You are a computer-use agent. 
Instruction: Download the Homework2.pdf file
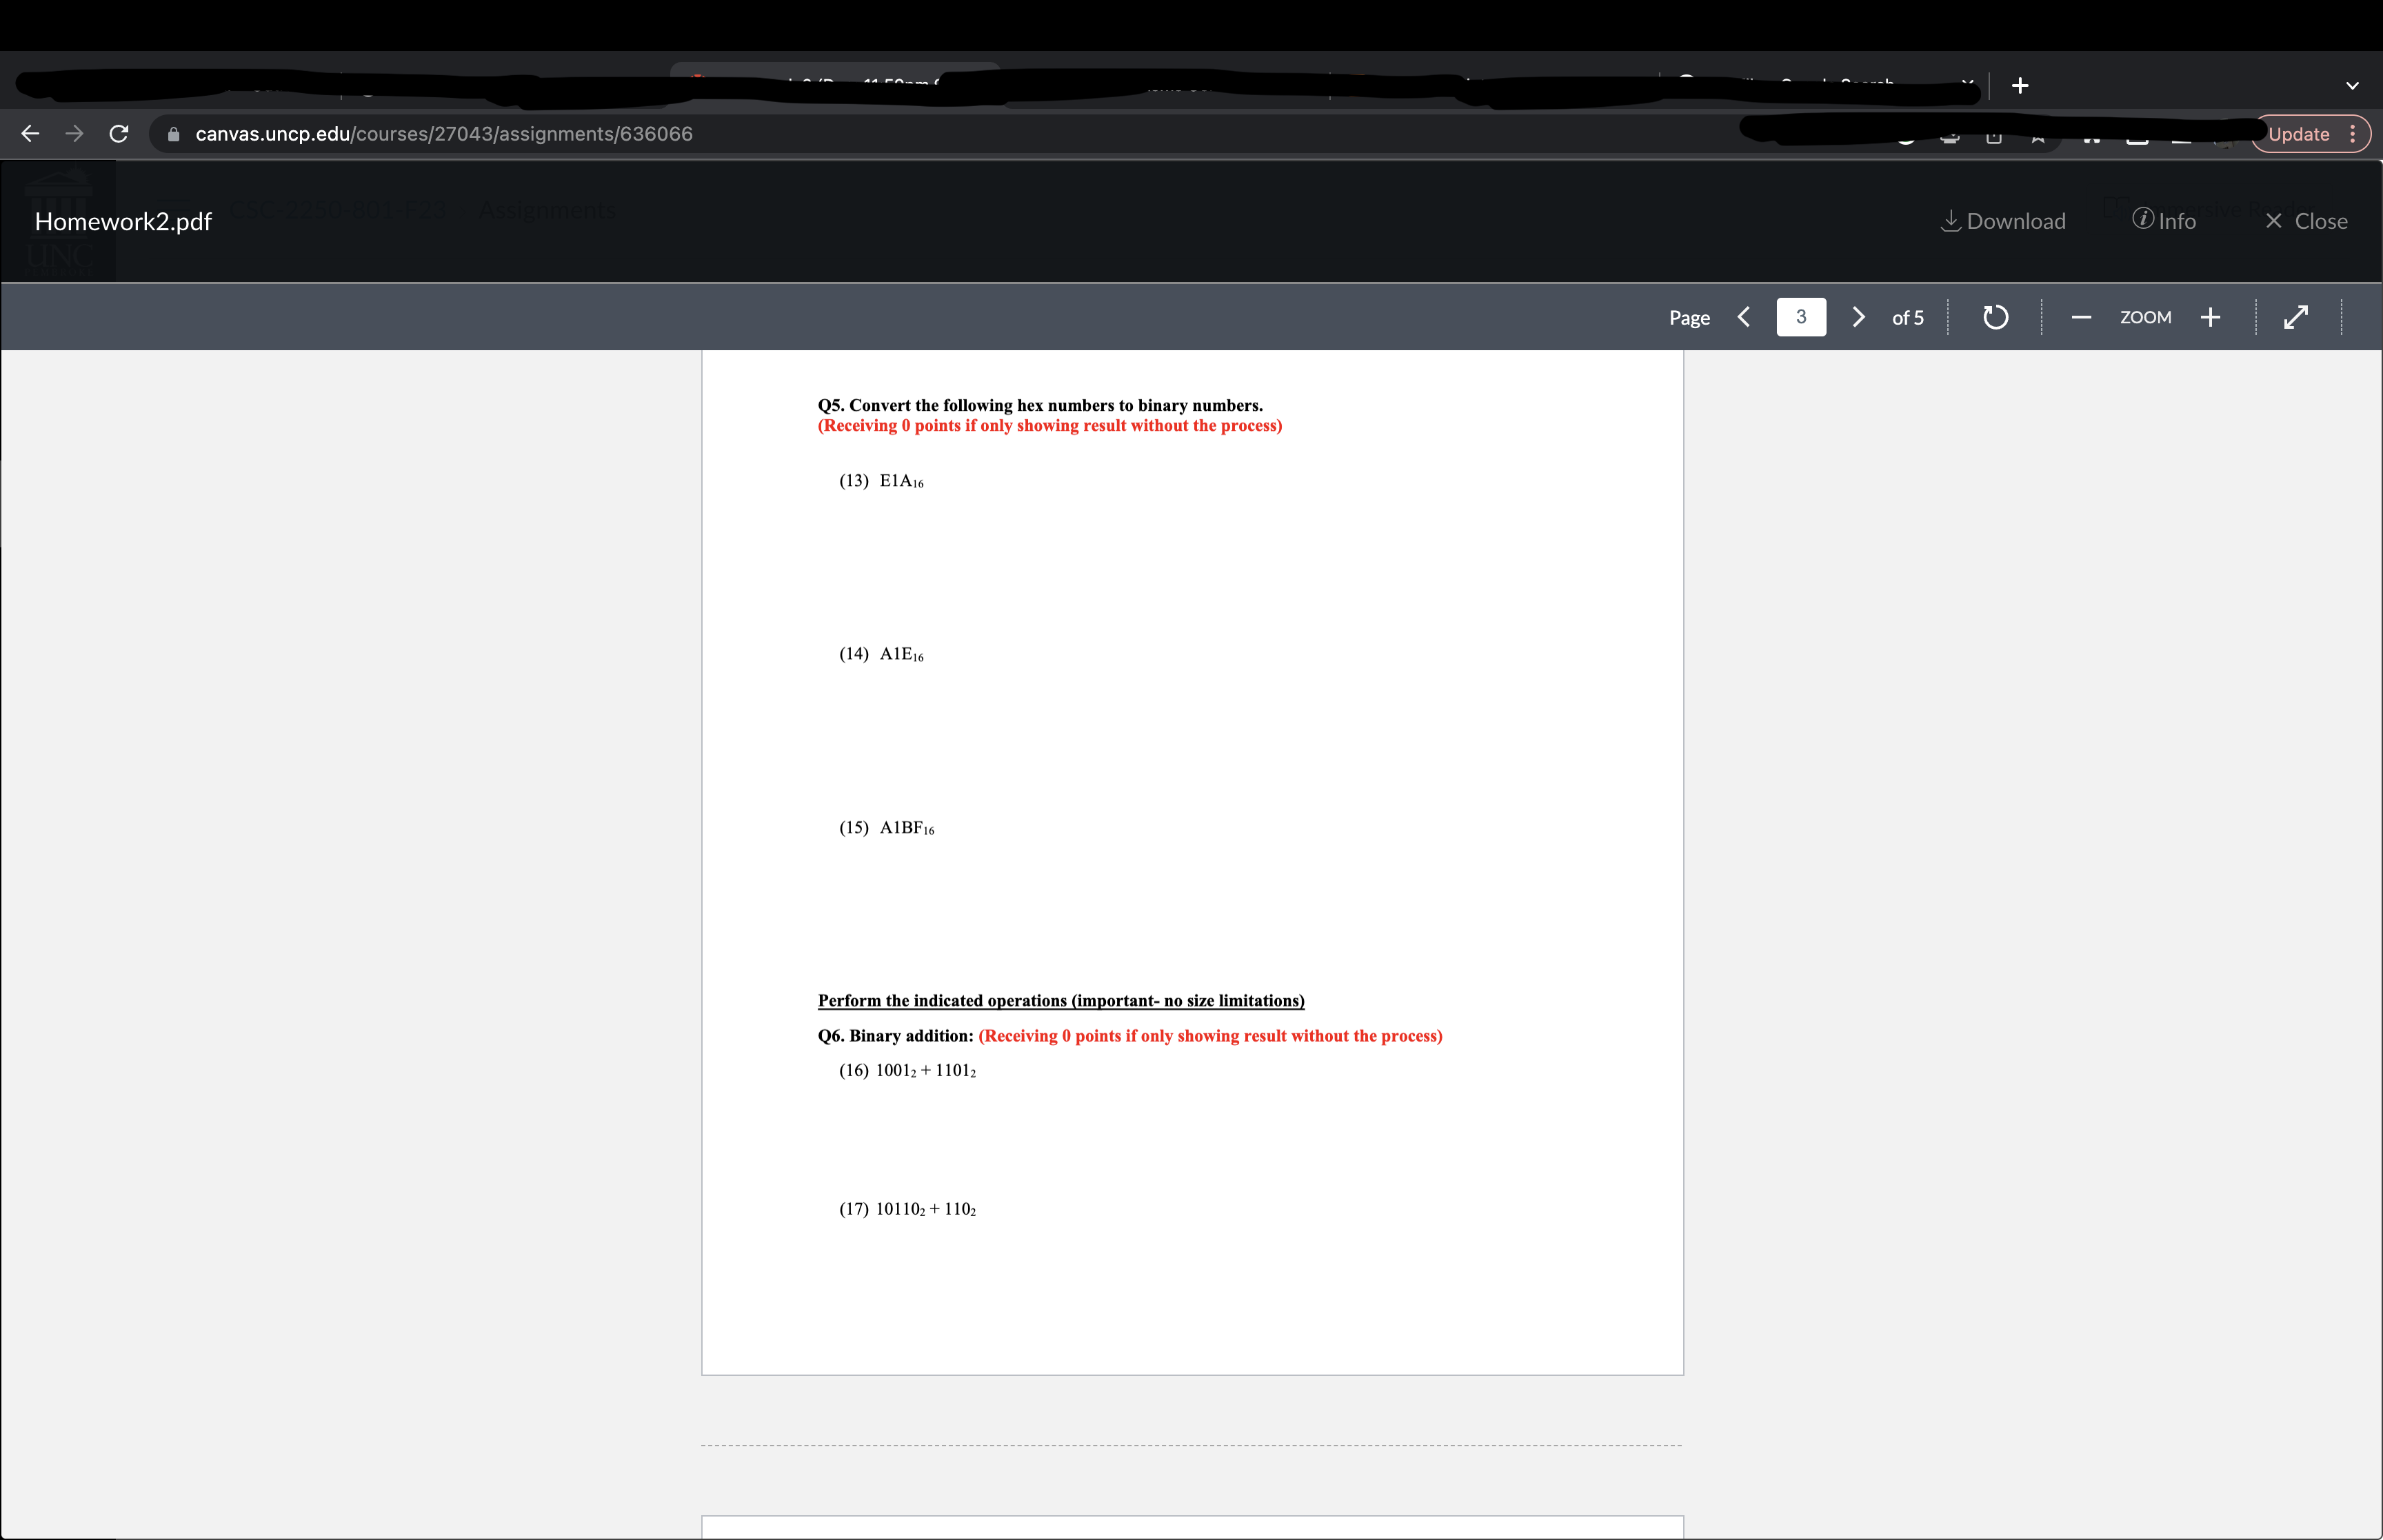pos(2003,221)
